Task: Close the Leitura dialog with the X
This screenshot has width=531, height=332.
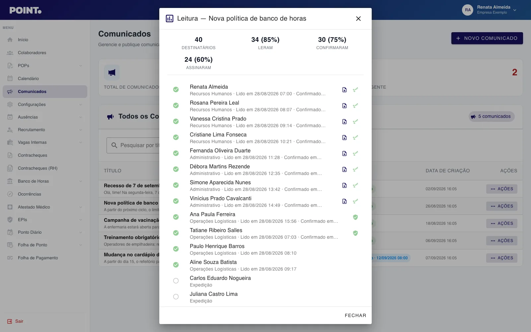Action: pos(358,19)
